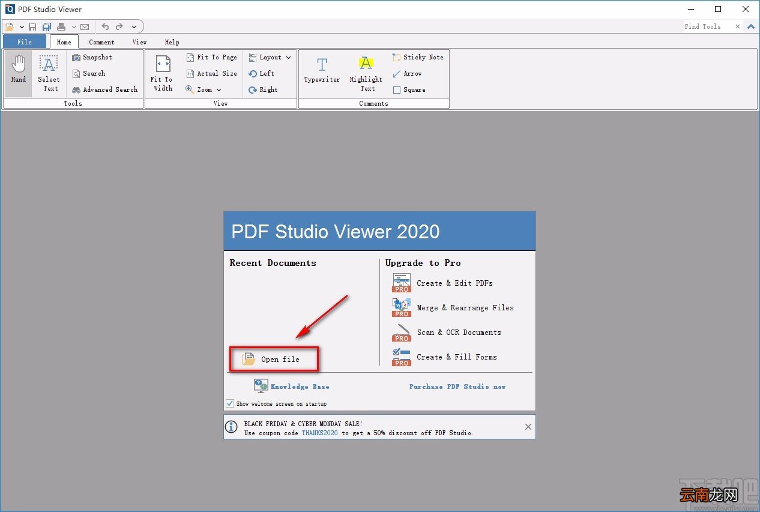
Task: Switch to the Home tab
Action: [x=64, y=42]
